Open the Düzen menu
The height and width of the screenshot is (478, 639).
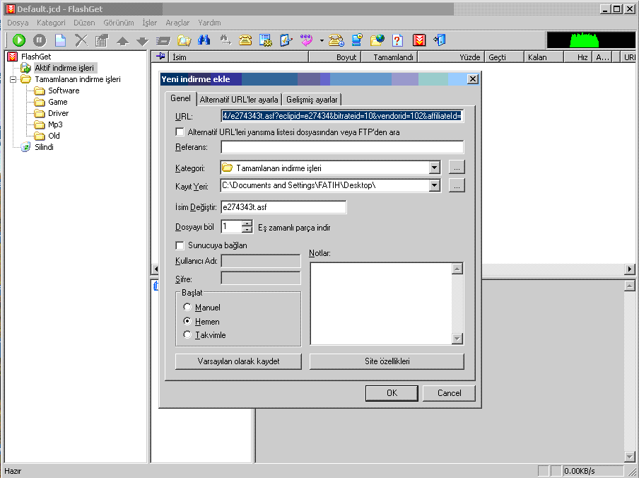tap(84, 23)
